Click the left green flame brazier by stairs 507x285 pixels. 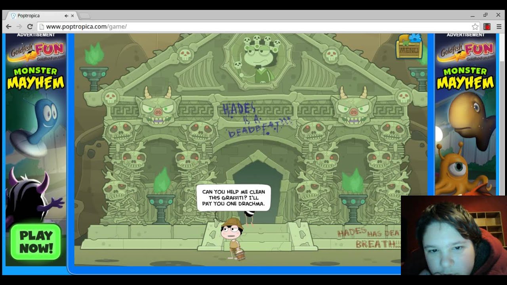coord(161,196)
